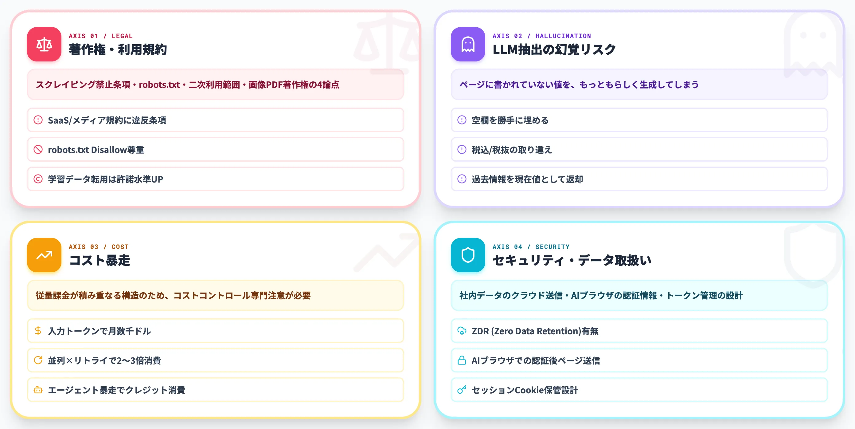Click the key icon beside セッションCookie保管設計
The width and height of the screenshot is (855, 429).
point(462,390)
